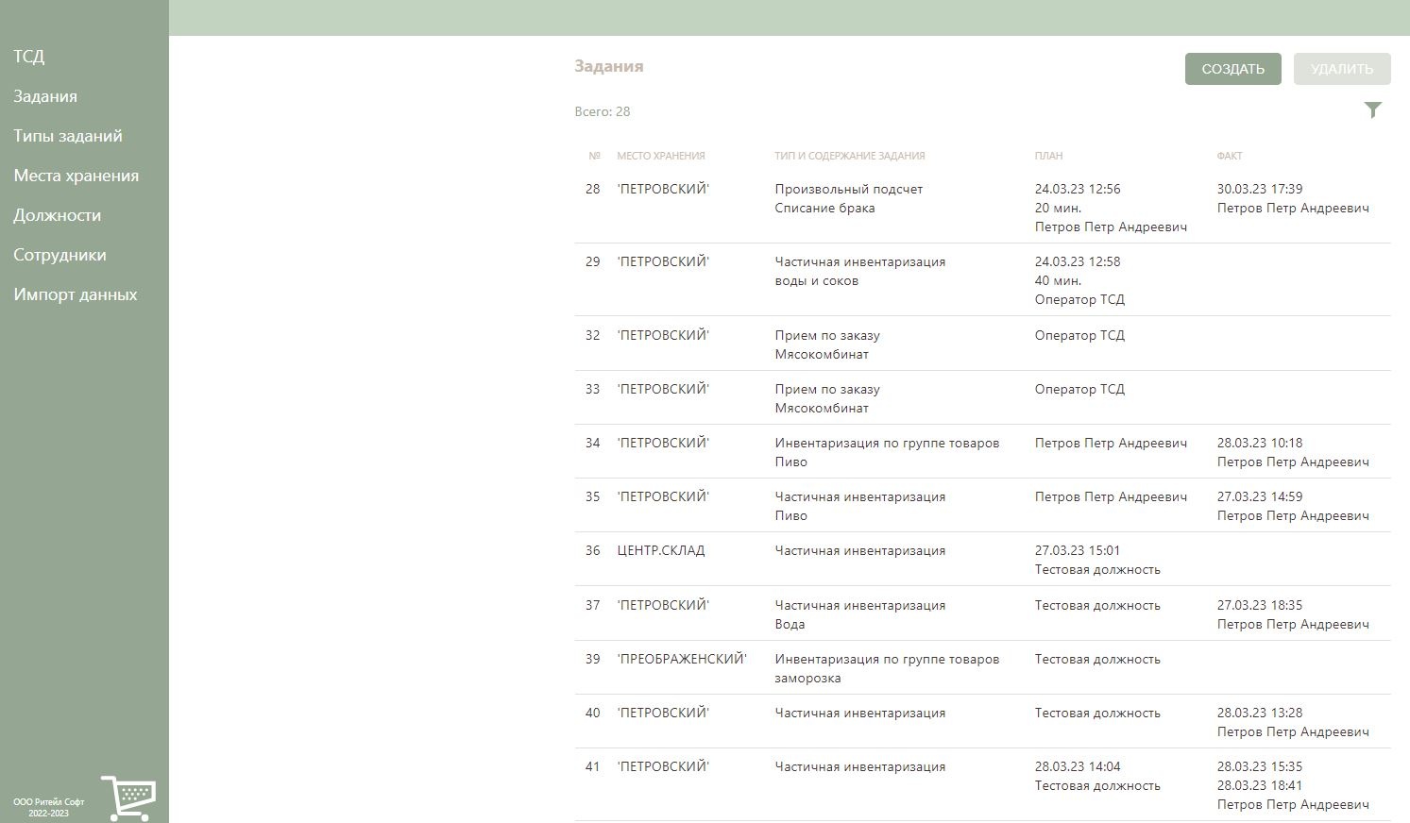This screenshot has height=823, width=1410.
Task: Click plan date 28.03.23 14:04
Action: 1078,766
